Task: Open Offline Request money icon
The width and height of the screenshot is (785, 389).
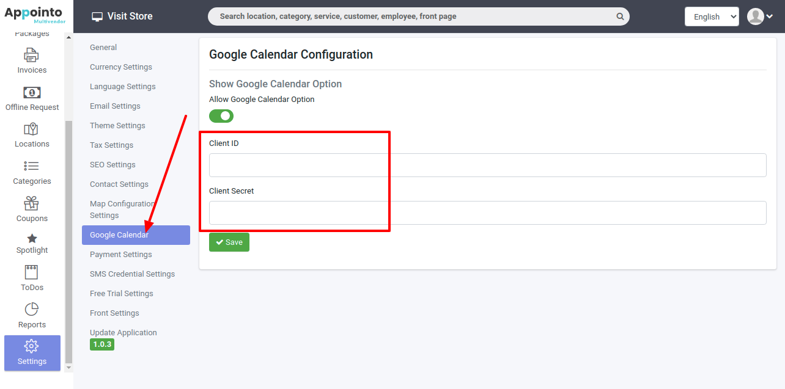Action: pos(32,92)
